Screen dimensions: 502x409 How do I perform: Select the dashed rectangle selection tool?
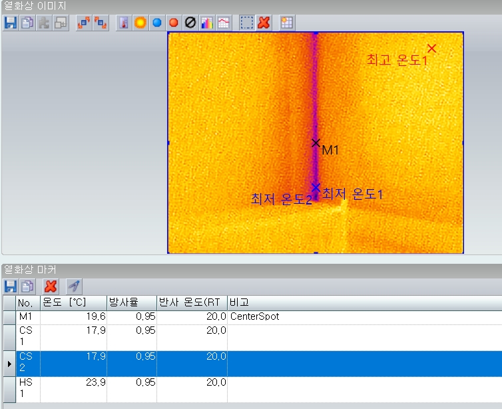point(247,23)
